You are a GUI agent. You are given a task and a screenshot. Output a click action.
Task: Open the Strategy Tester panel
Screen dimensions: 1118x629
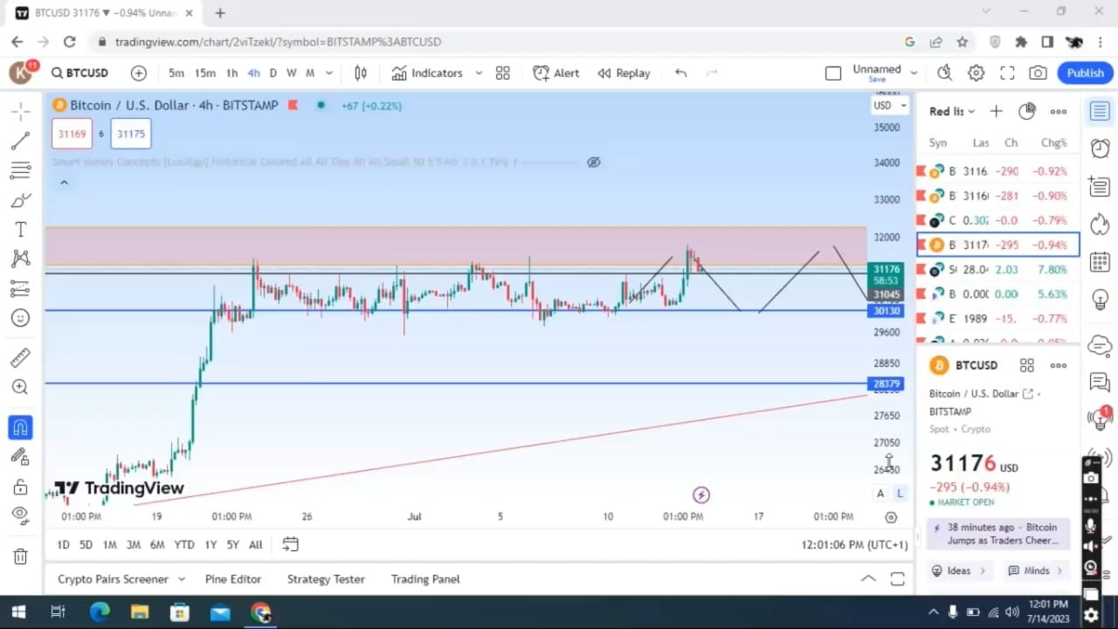click(326, 578)
